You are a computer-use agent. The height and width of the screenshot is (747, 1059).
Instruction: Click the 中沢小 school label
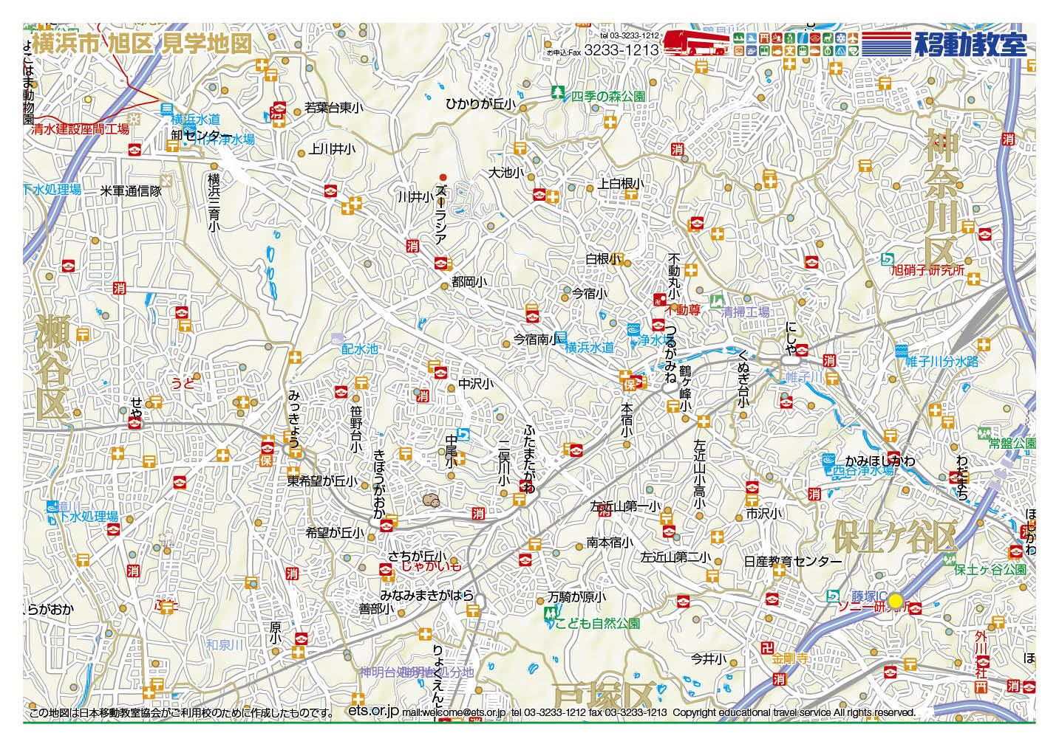(476, 384)
